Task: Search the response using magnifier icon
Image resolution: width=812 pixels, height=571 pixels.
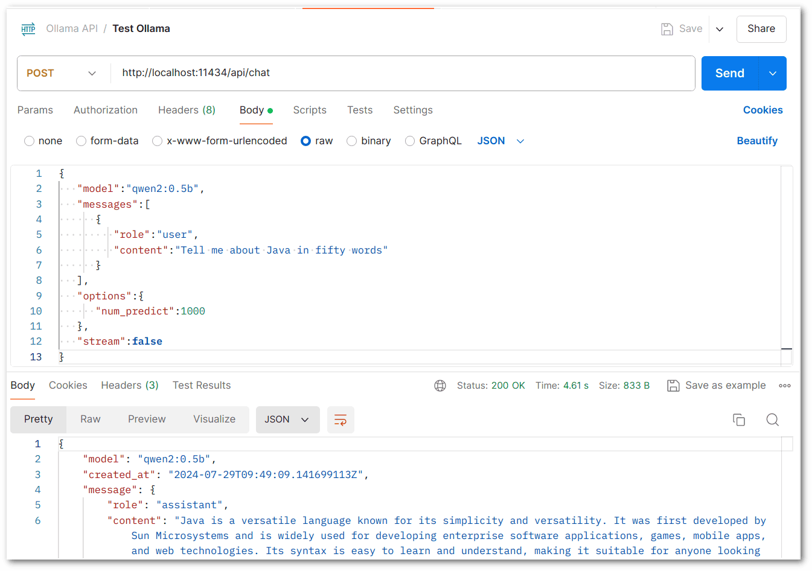Action: 773,419
